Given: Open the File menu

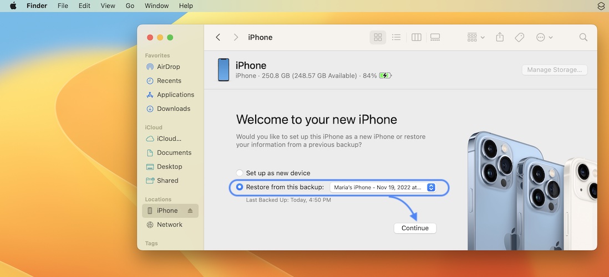Looking at the screenshot, I should [x=63, y=6].
